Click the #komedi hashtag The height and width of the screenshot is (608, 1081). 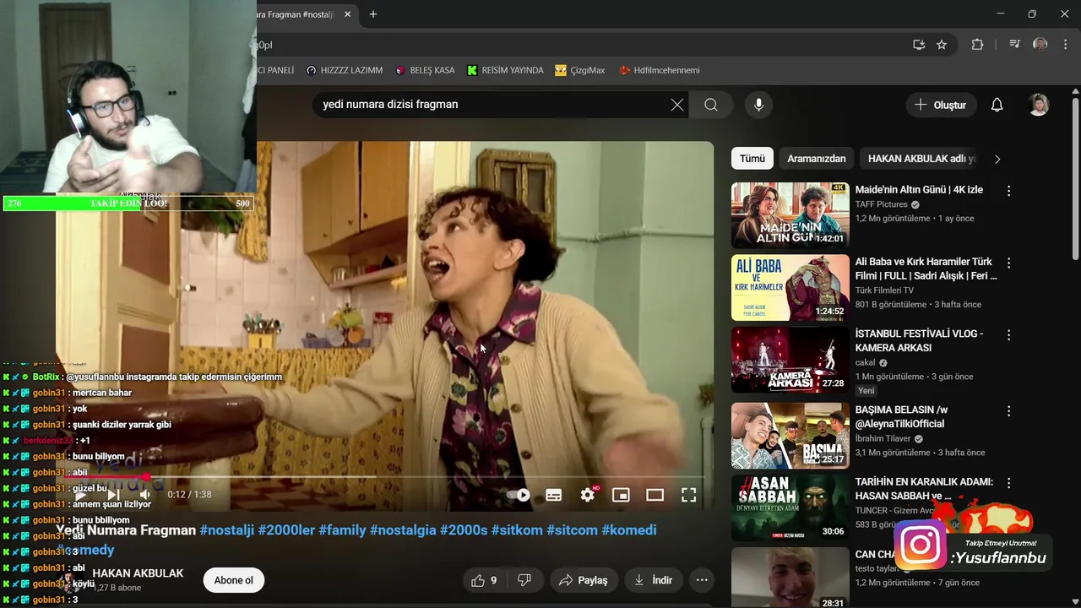628,530
